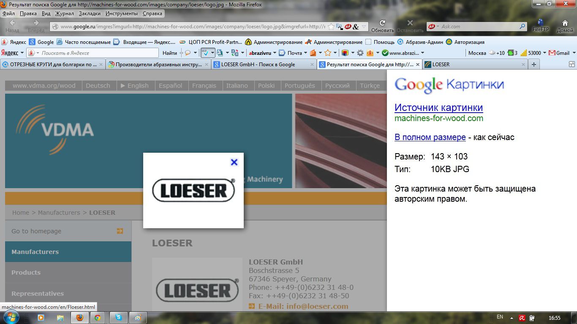Open the Инструменты menu
The image size is (577, 324).
coord(122,13)
